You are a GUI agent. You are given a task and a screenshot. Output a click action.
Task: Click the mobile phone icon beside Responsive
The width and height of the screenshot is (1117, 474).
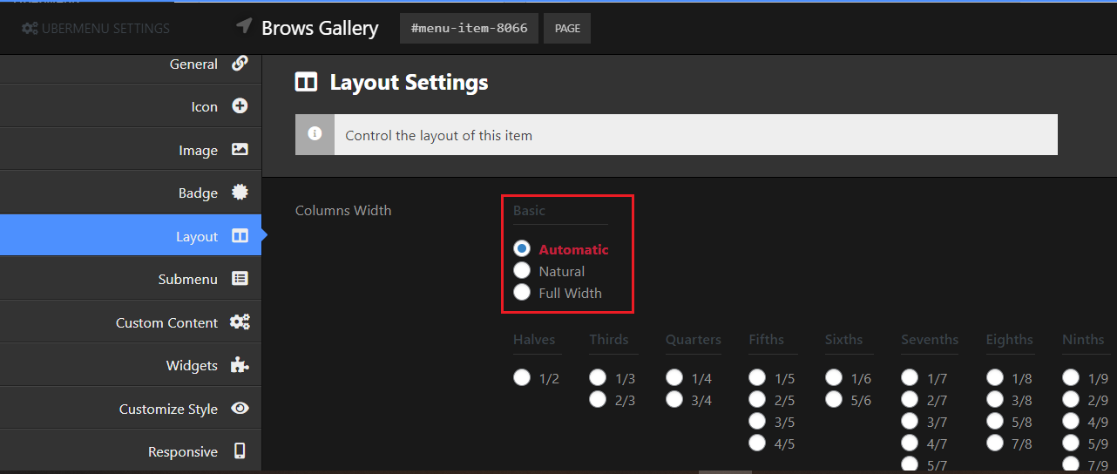pos(240,451)
